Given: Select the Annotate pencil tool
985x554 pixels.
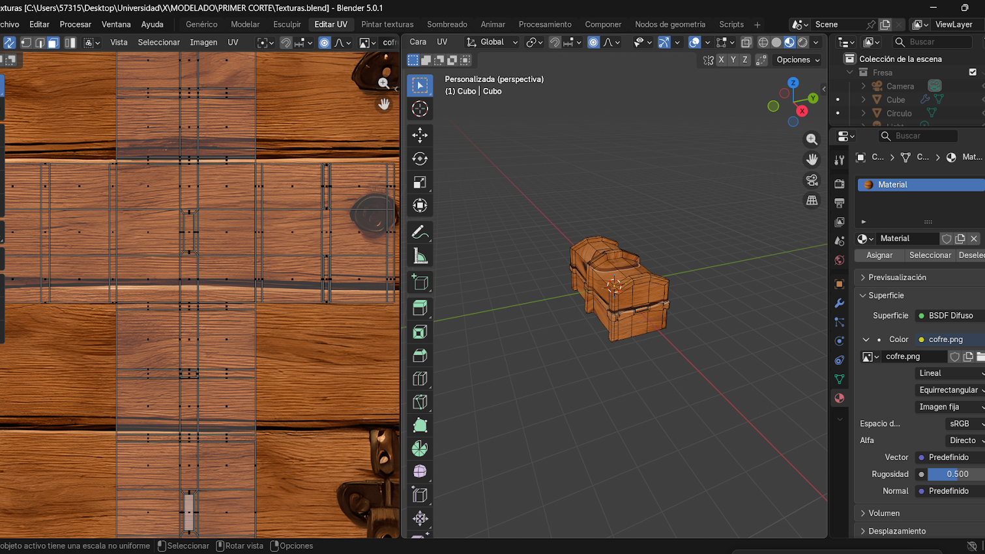Looking at the screenshot, I should point(420,233).
